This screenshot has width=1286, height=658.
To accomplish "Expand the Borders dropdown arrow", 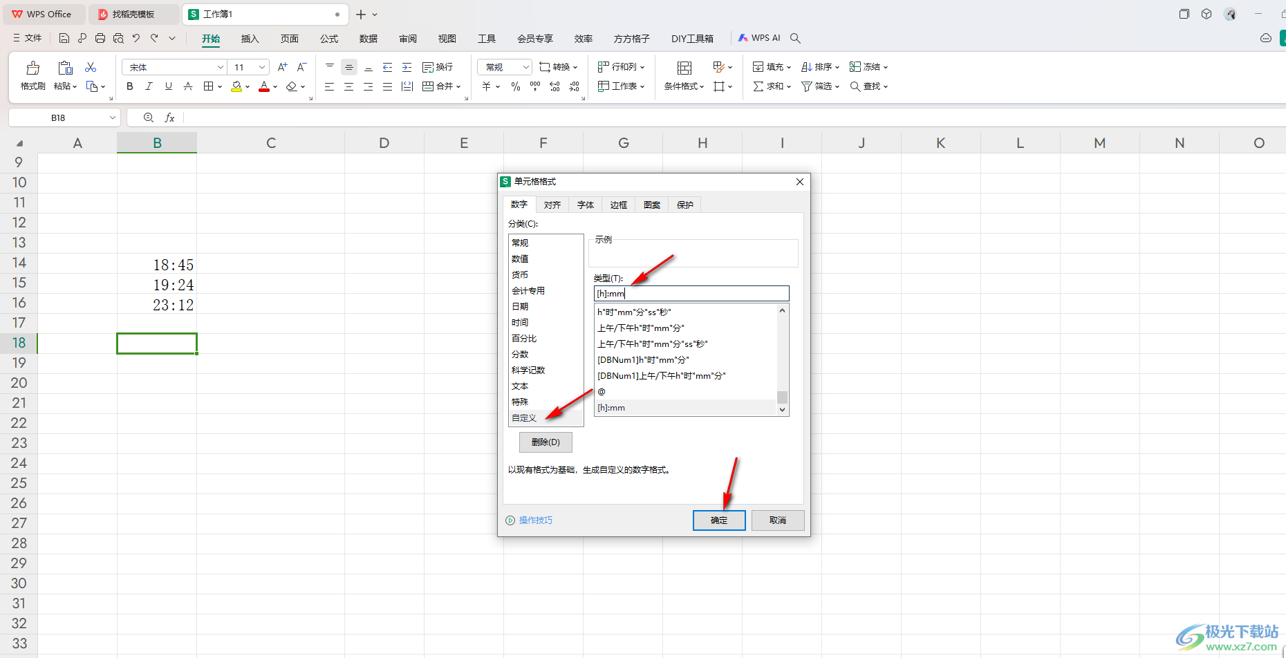I will coord(220,86).
